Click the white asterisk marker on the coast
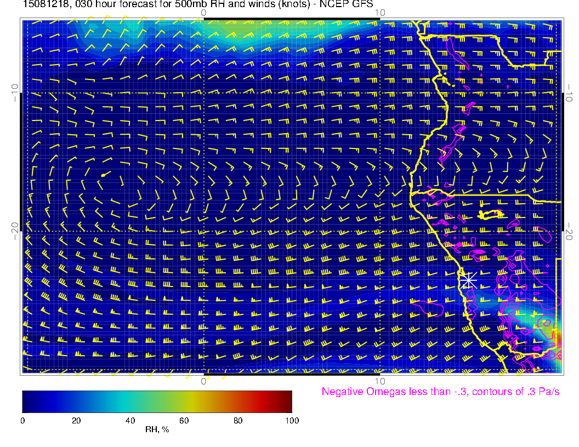 [468, 280]
